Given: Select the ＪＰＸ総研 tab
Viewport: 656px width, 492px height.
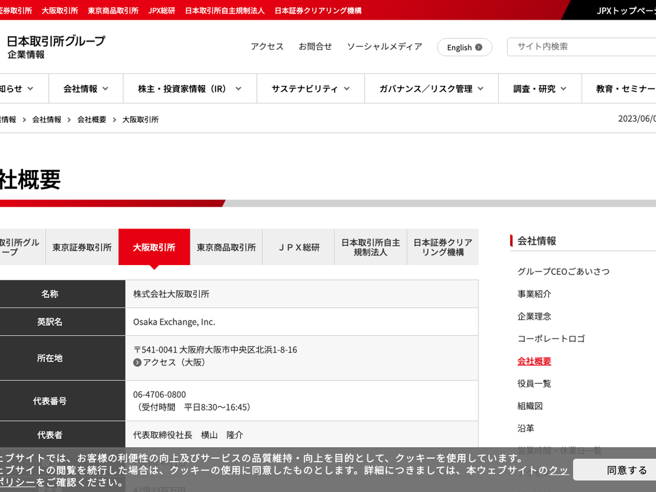Looking at the screenshot, I should [x=298, y=248].
